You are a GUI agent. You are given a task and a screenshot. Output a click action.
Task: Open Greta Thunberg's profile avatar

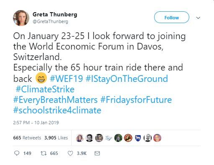pos(21,18)
